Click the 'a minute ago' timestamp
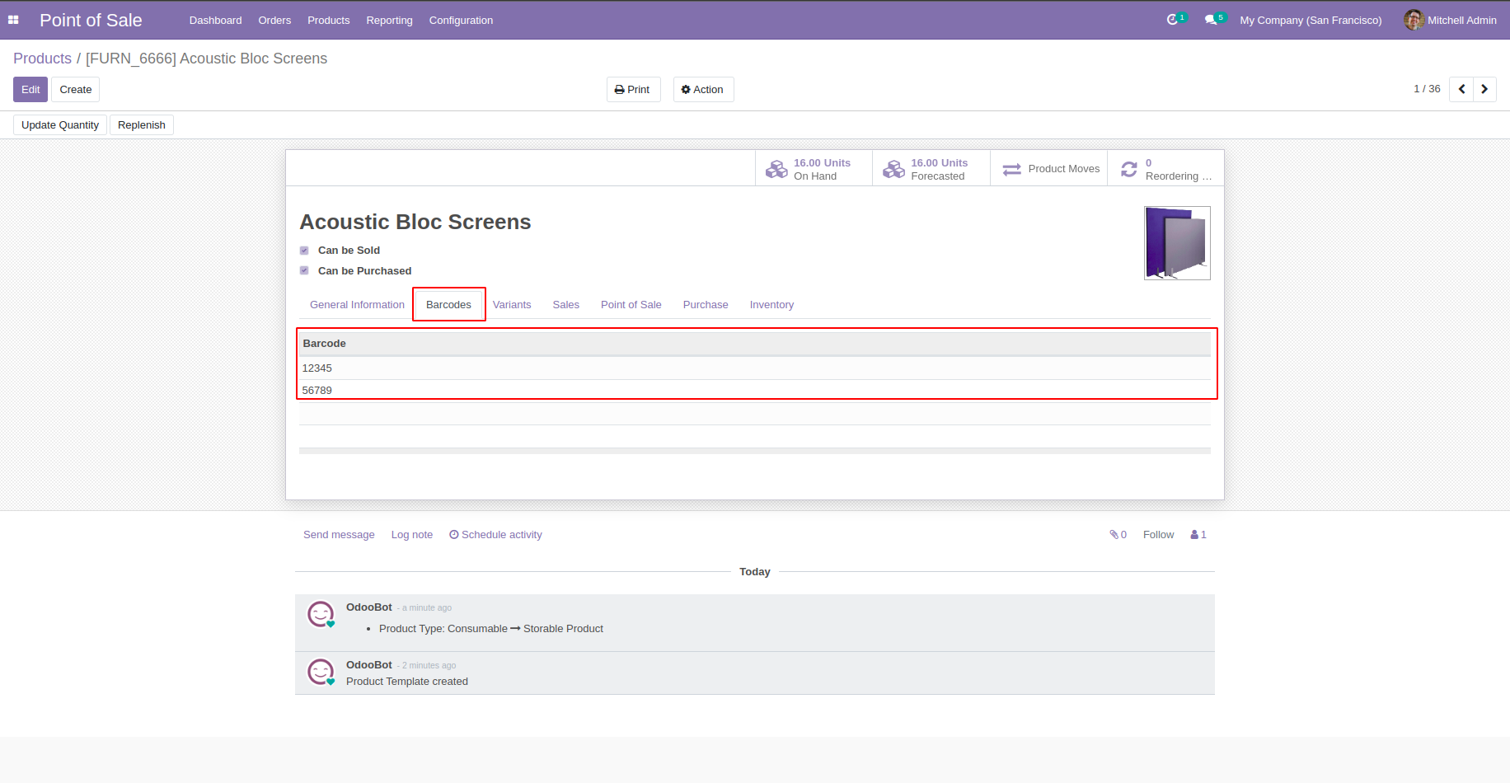The width and height of the screenshot is (1510, 783). [427, 608]
